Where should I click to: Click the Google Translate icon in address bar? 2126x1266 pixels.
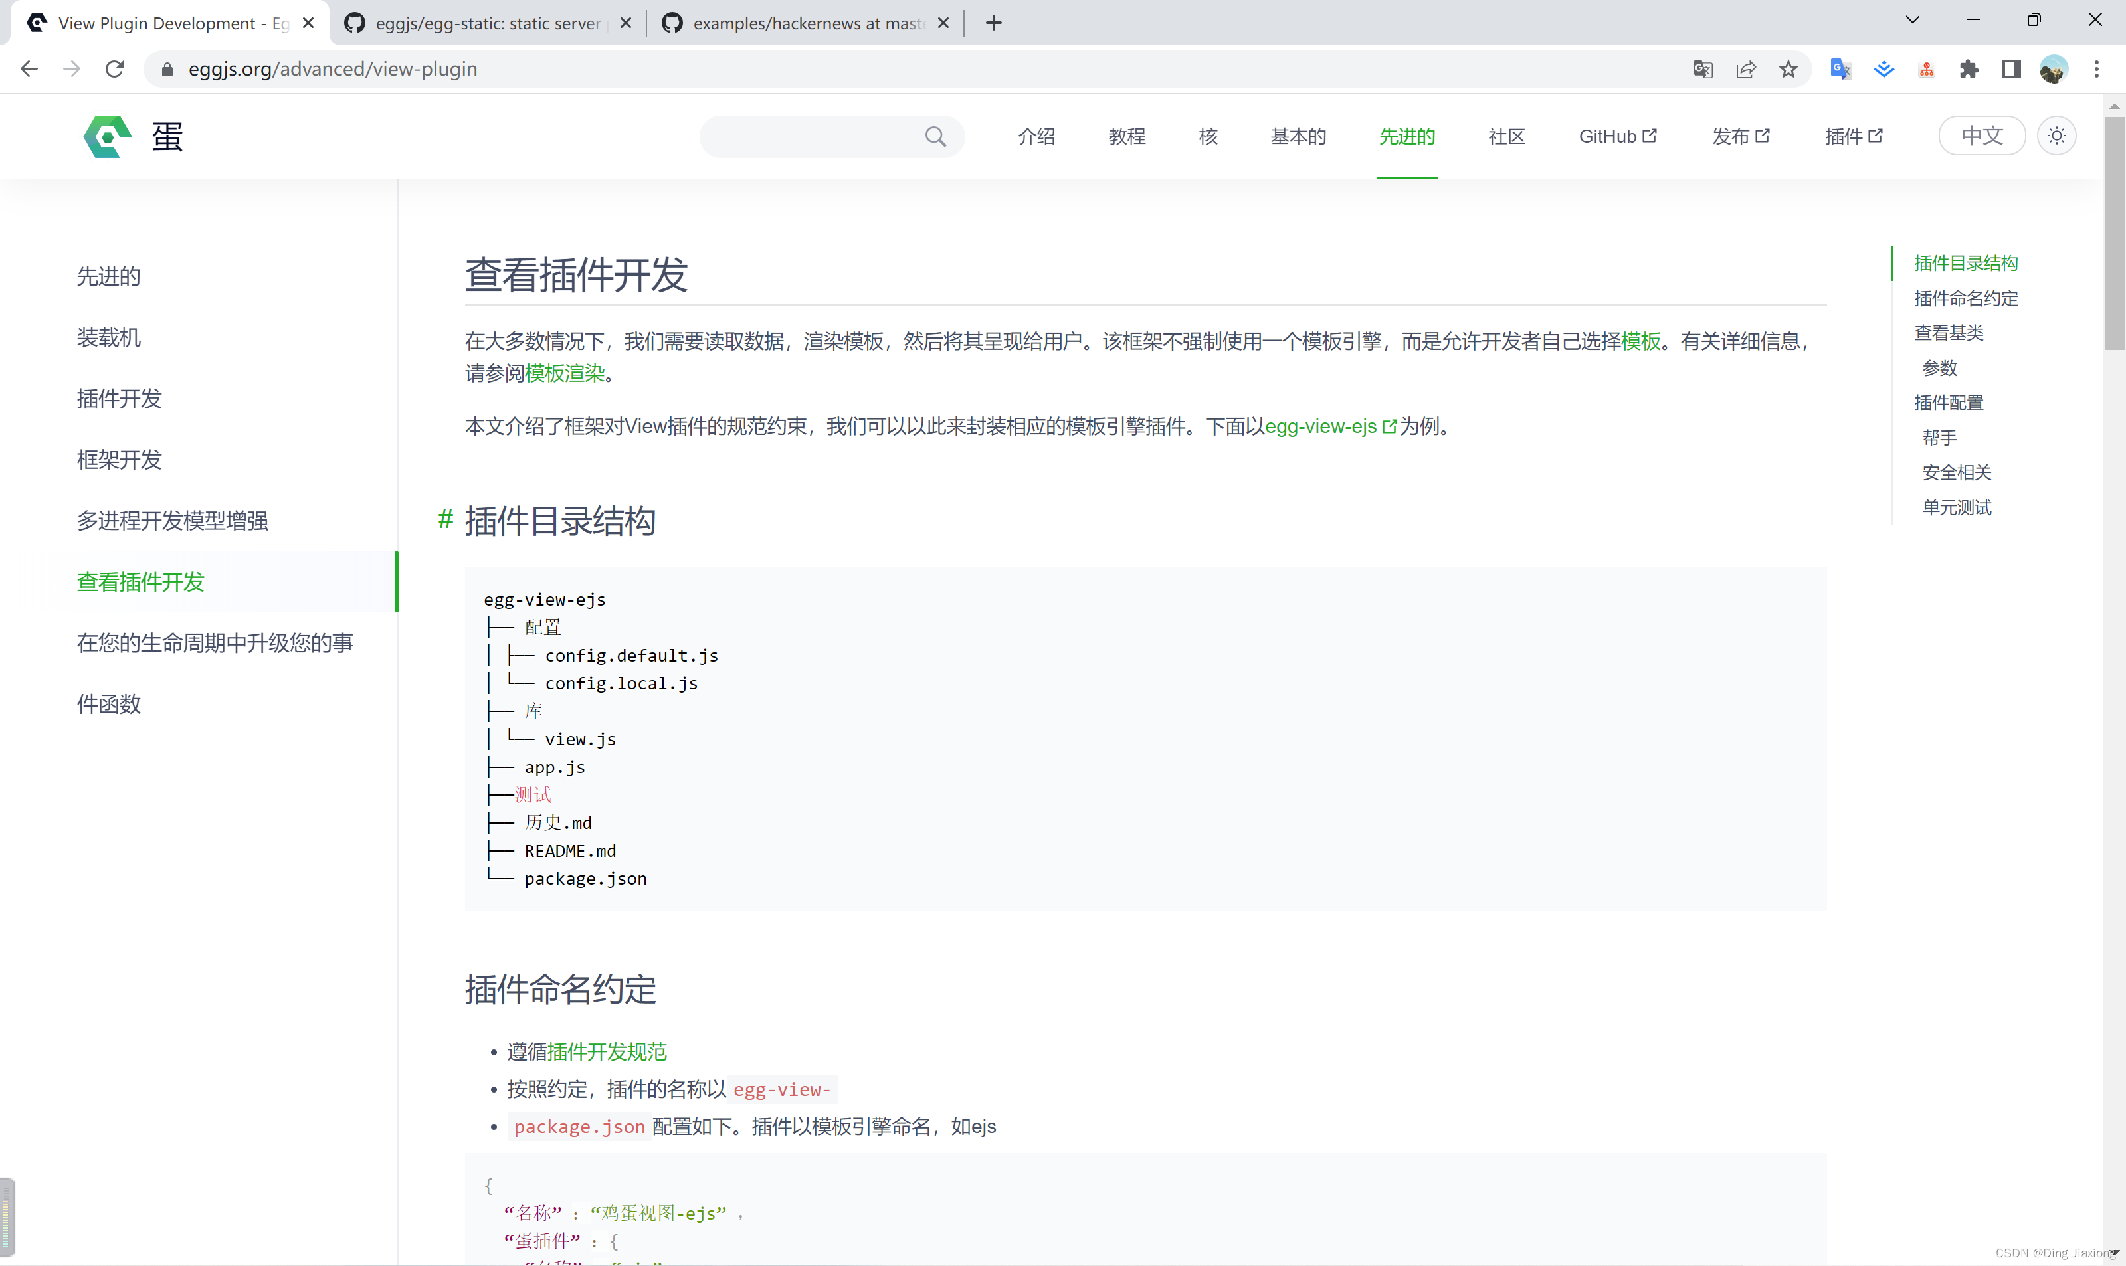(1703, 69)
